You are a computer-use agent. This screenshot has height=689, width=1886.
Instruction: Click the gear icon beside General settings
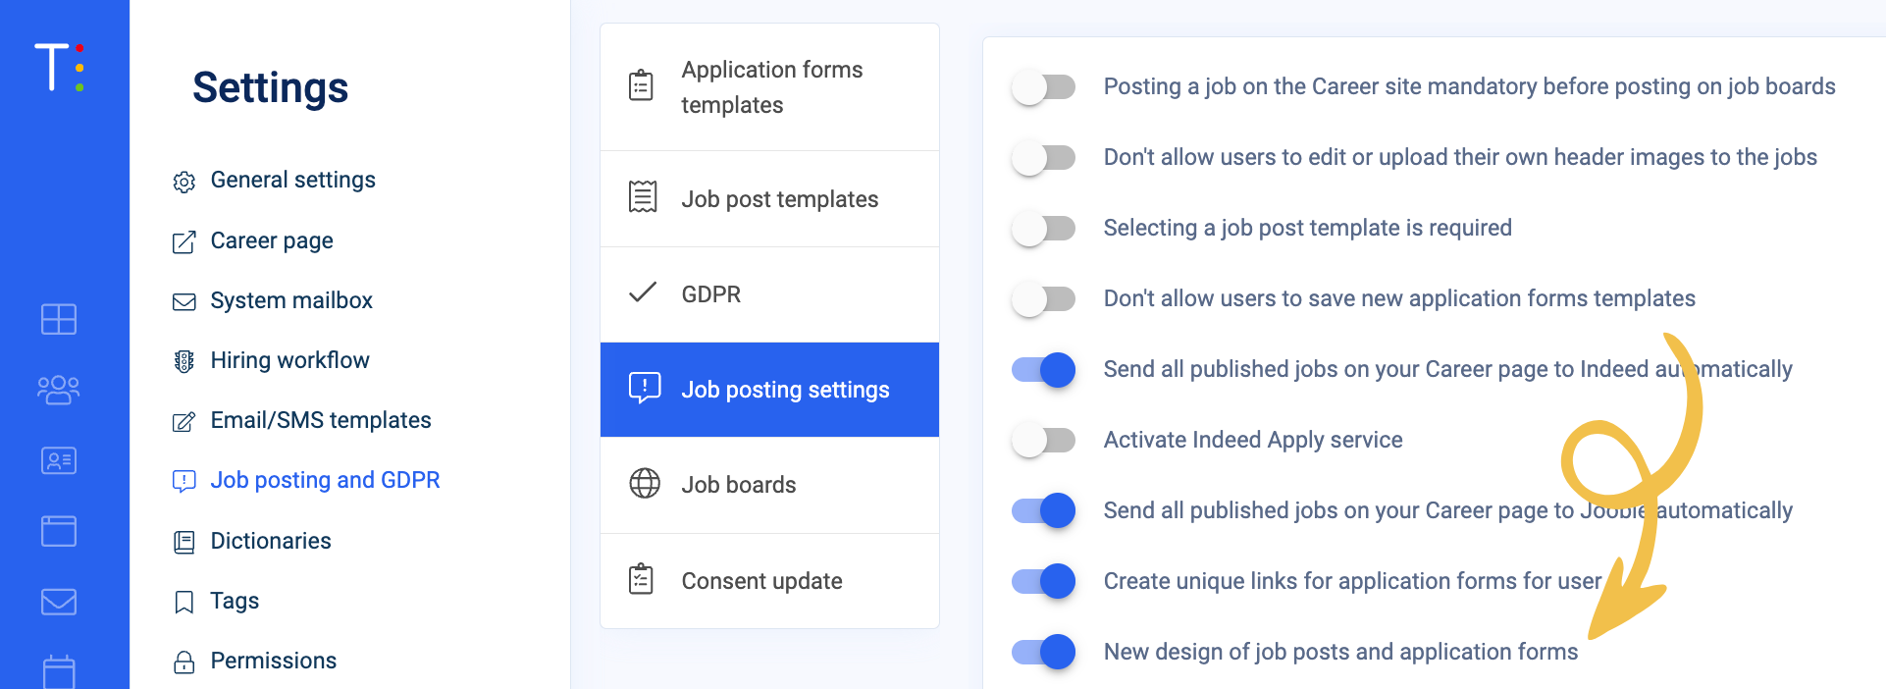click(183, 182)
